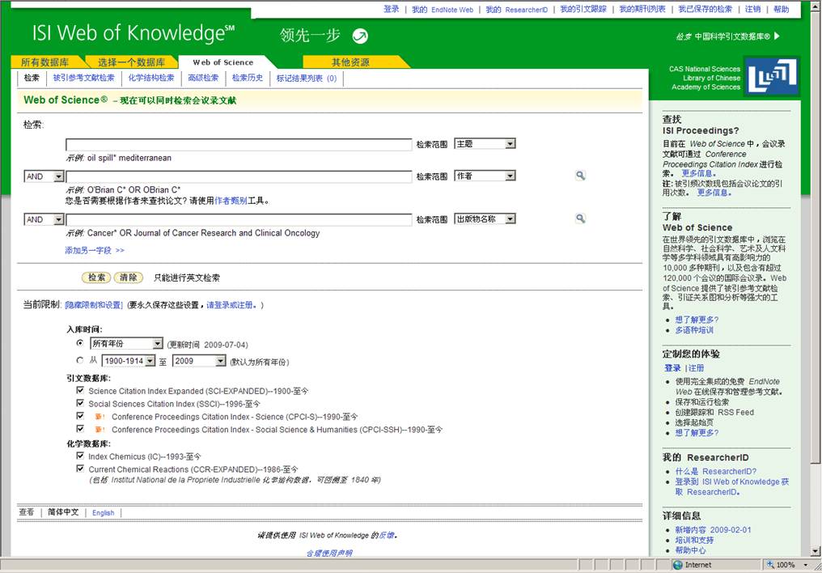Switch to the 所有数据库 tab

pyautogui.click(x=44, y=62)
